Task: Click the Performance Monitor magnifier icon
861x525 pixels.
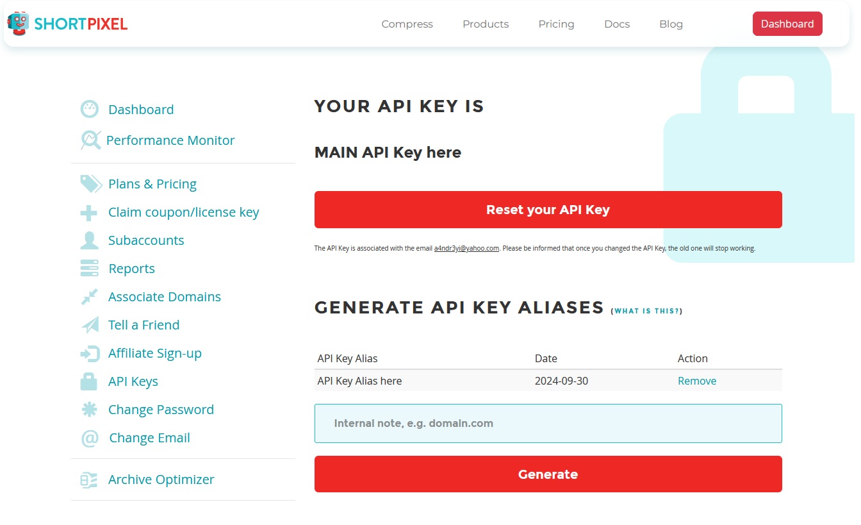Action: pos(90,140)
